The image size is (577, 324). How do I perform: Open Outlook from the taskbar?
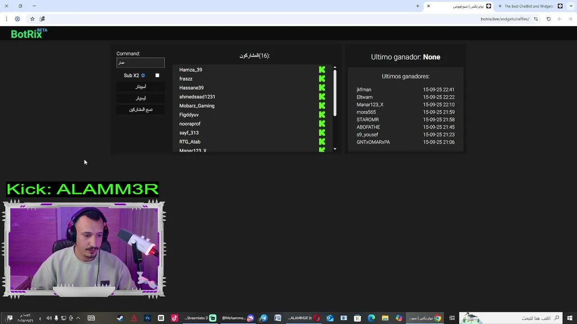[330, 318]
